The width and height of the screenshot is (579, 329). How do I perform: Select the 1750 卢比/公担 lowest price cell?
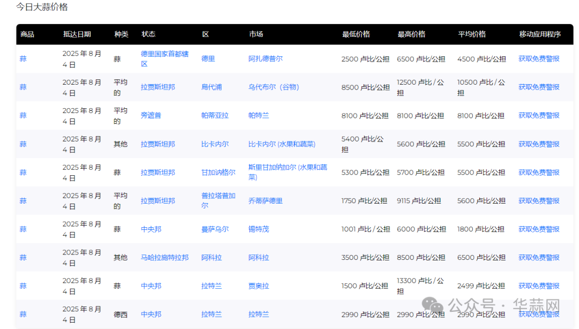tap(364, 201)
